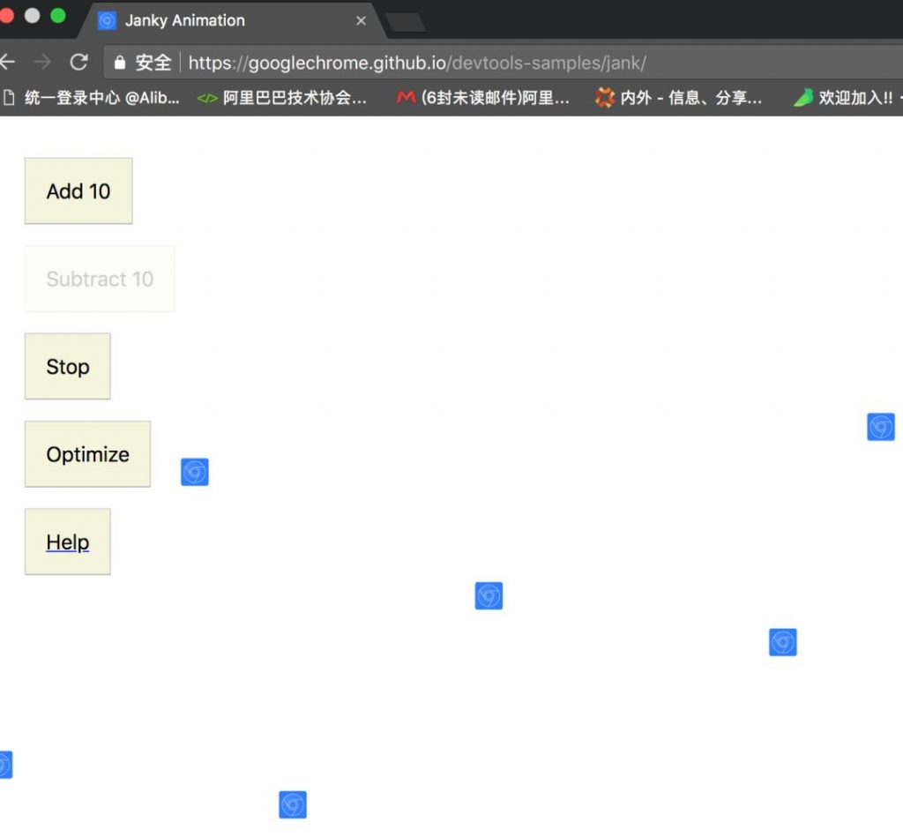Viewport: 903px width, 837px height.
Task: Open the Help link
Action: point(67,542)
